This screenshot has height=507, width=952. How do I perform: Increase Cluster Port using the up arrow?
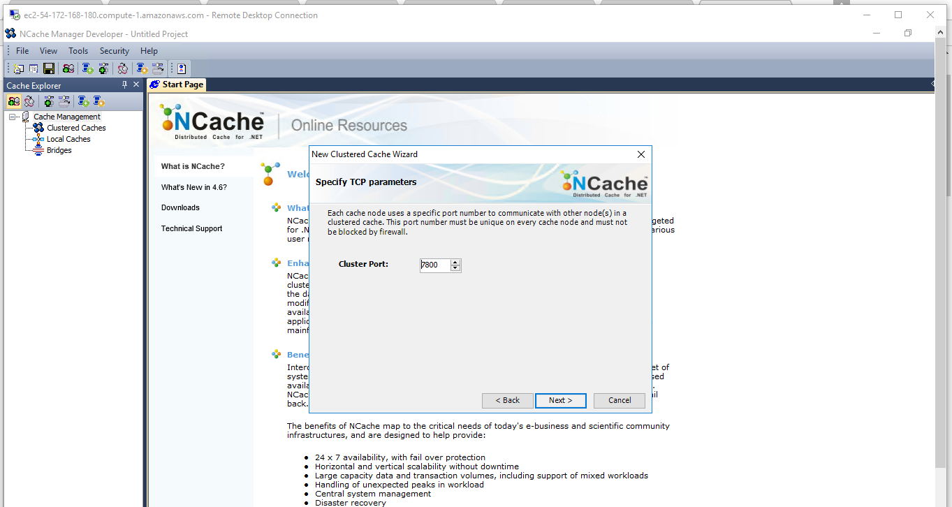click(x=455, y=262)
